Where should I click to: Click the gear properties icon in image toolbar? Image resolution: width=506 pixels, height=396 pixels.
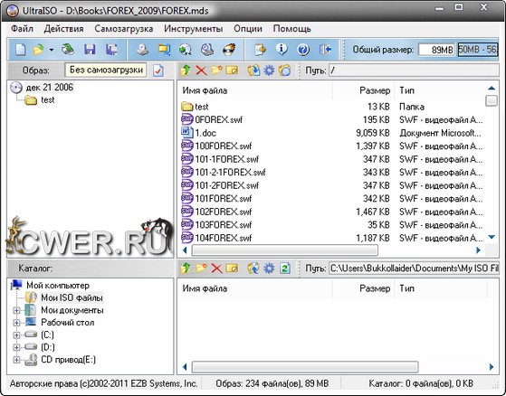pos(269,71)
